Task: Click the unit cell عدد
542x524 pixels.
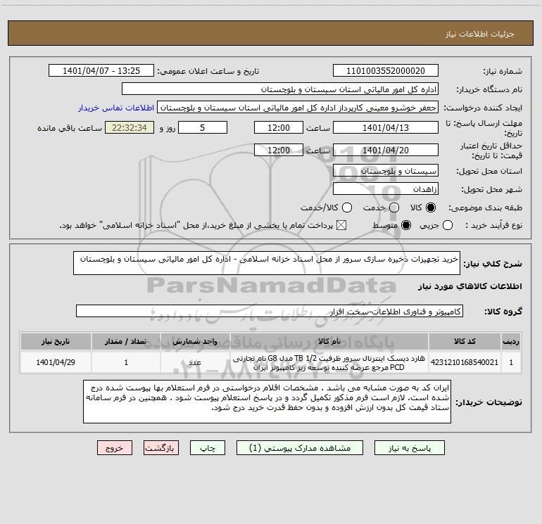Action: [x=195, y=362]
